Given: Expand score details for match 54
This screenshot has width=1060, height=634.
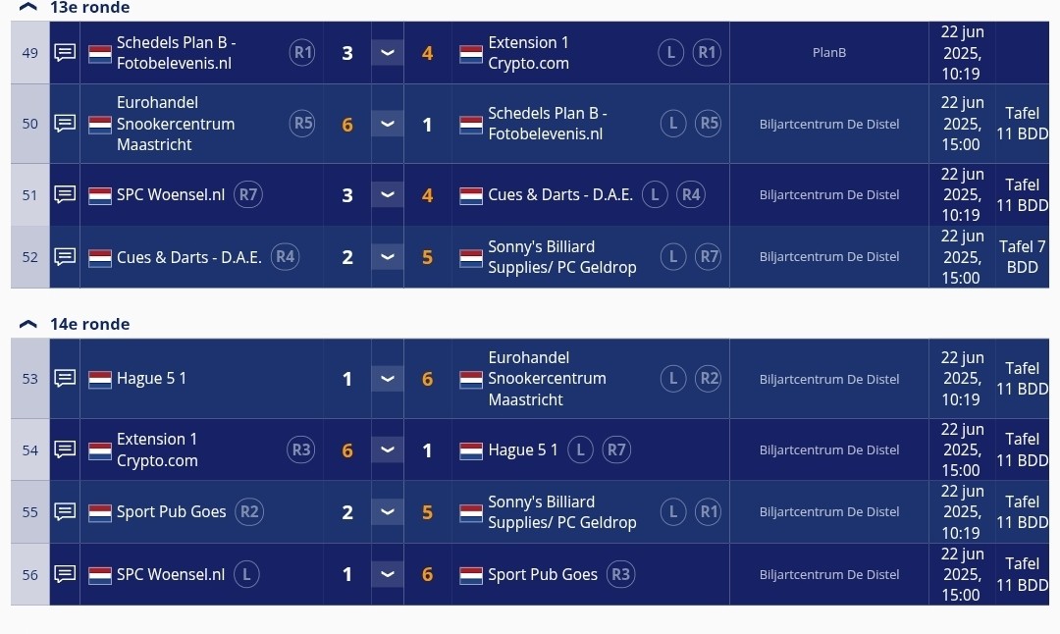Looking at the screenshot, I should pos(388,450).
